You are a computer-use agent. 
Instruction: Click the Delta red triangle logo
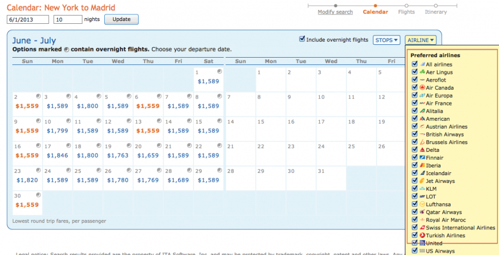click(422, 150)
